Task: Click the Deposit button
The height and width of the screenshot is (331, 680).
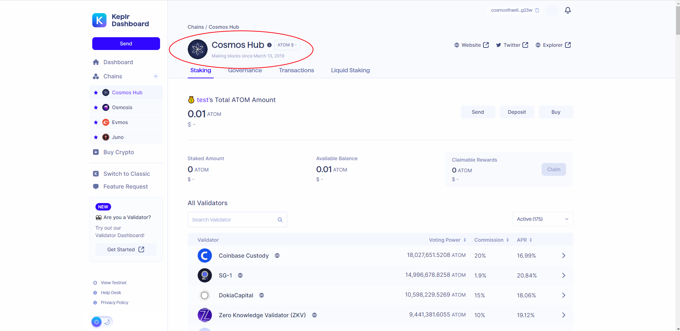Action: pos(517,112)
